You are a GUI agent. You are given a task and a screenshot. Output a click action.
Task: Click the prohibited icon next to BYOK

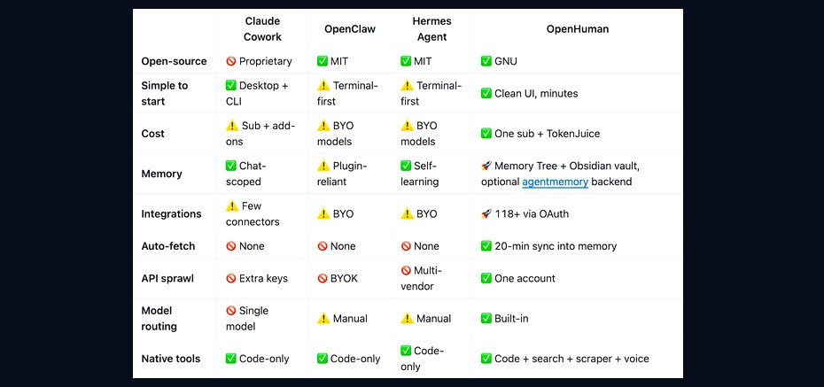tap(323, 278)
